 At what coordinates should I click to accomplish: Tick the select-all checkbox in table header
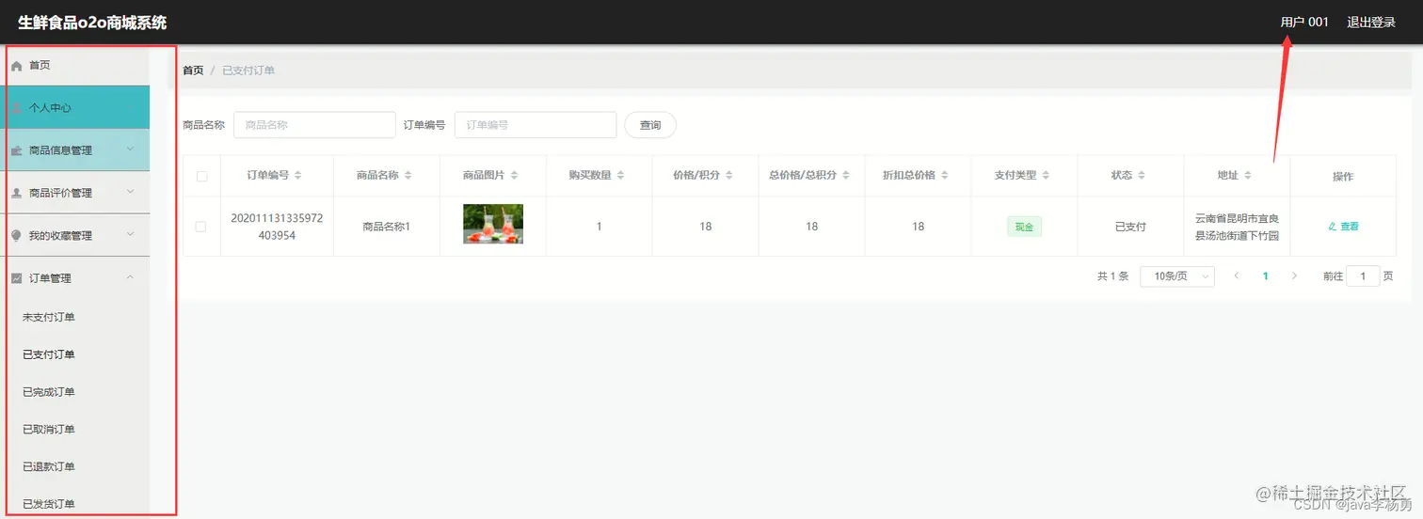click(x=201, y=176)
